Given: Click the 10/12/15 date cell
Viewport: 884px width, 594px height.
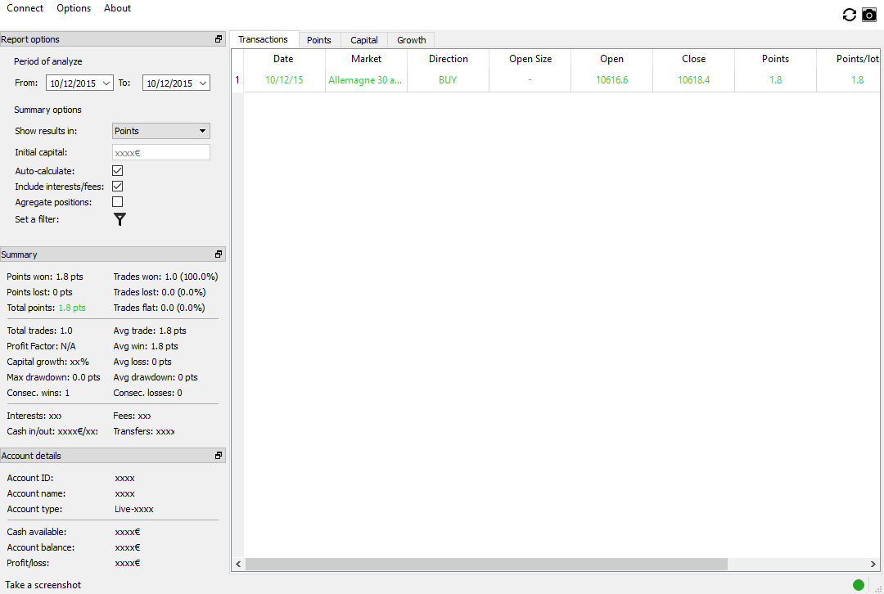Looking at the screenshot, I should click(284, 80).
